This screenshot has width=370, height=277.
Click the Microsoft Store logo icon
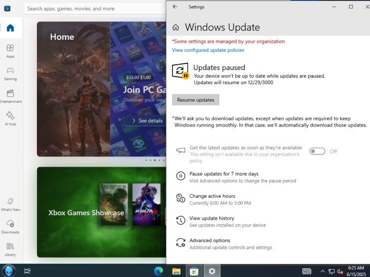[7, 9]
